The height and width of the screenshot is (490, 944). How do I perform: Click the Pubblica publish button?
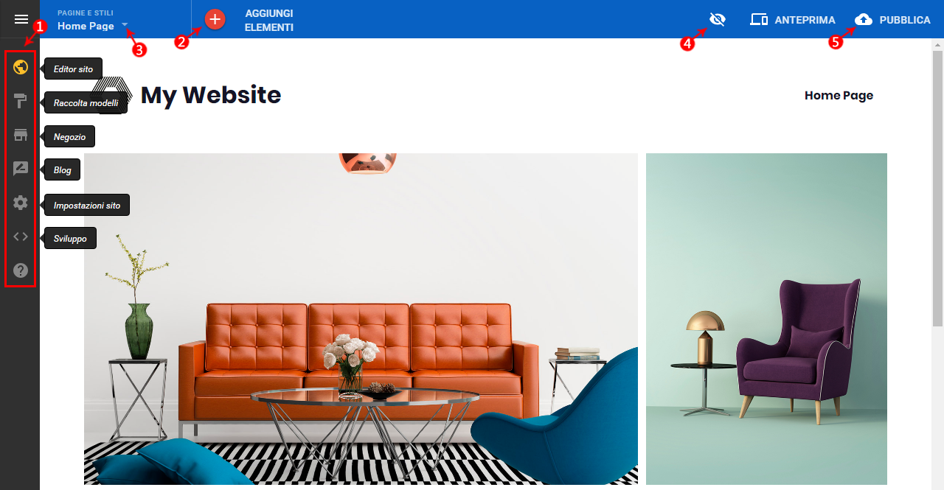pos(892,20)
